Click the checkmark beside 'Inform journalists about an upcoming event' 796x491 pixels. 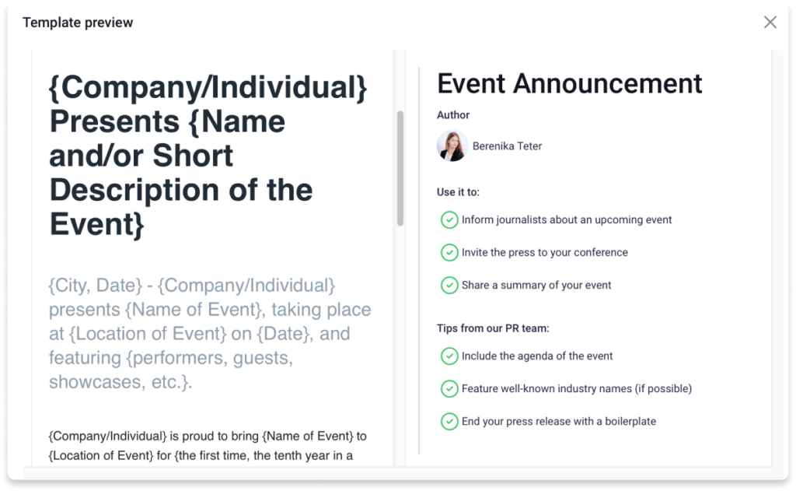tap(449, 220)
